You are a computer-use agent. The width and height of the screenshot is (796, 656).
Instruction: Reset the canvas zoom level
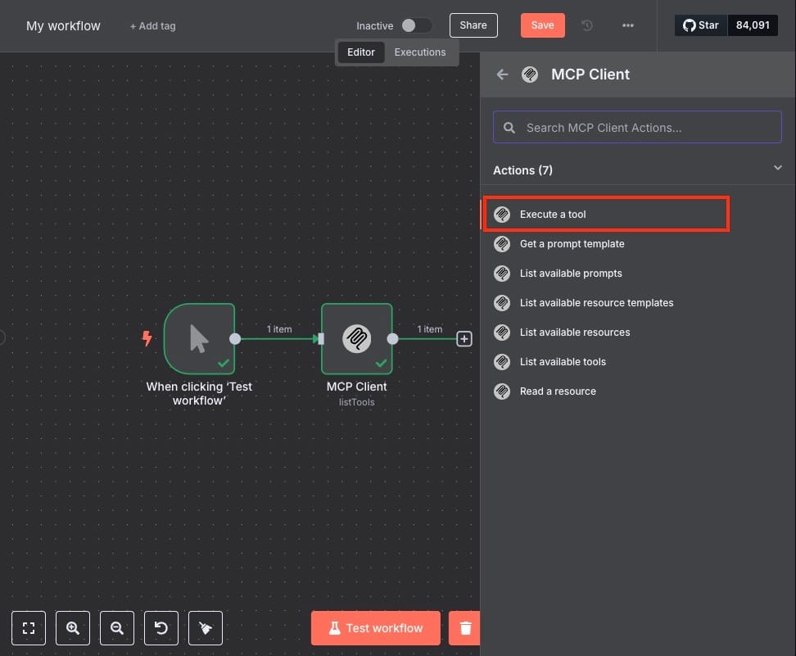[161, 628]
